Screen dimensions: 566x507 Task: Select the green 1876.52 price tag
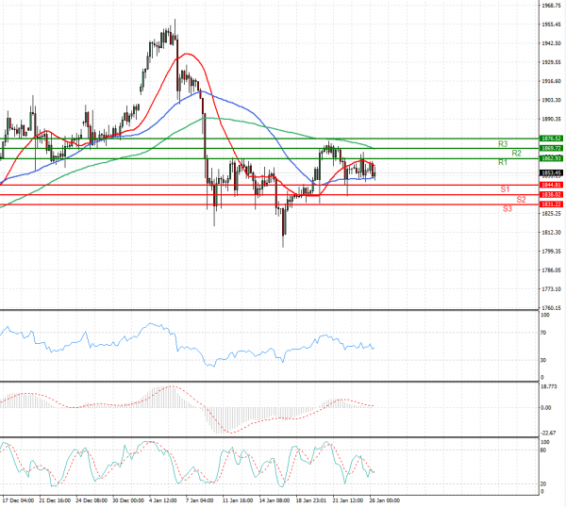tap(551, 139)
